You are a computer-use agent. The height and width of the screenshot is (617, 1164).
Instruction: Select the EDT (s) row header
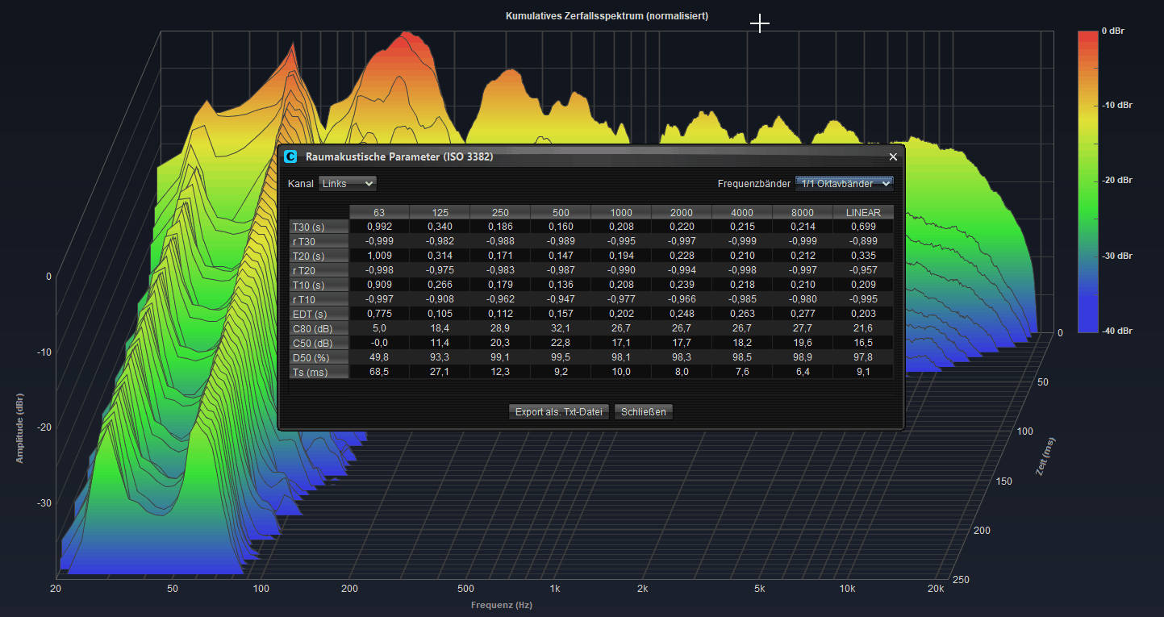pyautogui.click(x=319, y=314)
